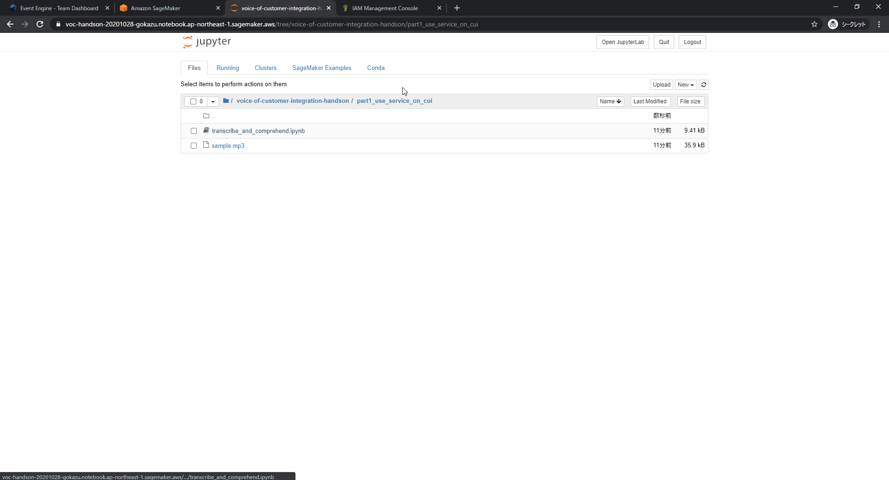Click the Quit button
Image resolution: width=889 pixels, height=480 pixels.
coord(664,42)
